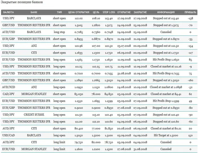Screen dimensions: 198x153
Task: Click opening price 79.750
Action: [x=79, y=142]
